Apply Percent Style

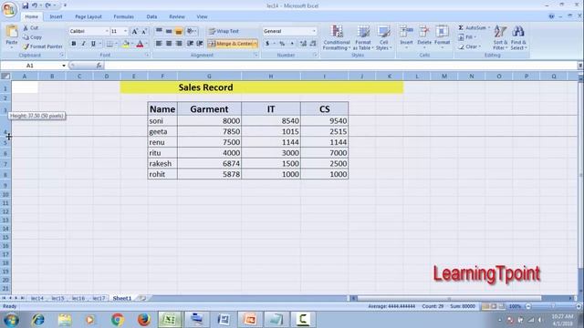282,44
